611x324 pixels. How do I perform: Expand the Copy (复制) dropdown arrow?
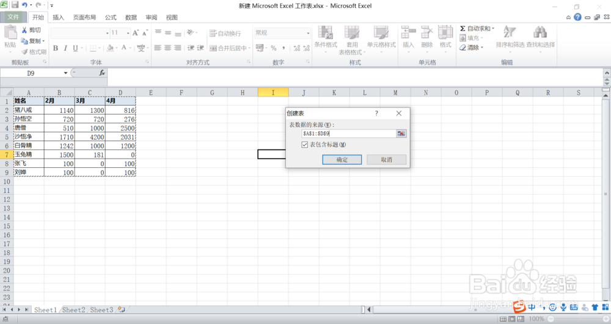tap(43, 41)
